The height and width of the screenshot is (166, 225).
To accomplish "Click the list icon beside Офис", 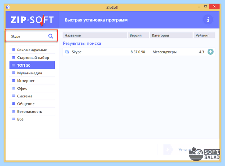I will pyautogui.click(x=13, y=88).
